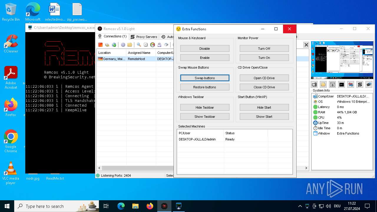Click the red stop icon in Remcos toolbar

(x=100, y=45)
